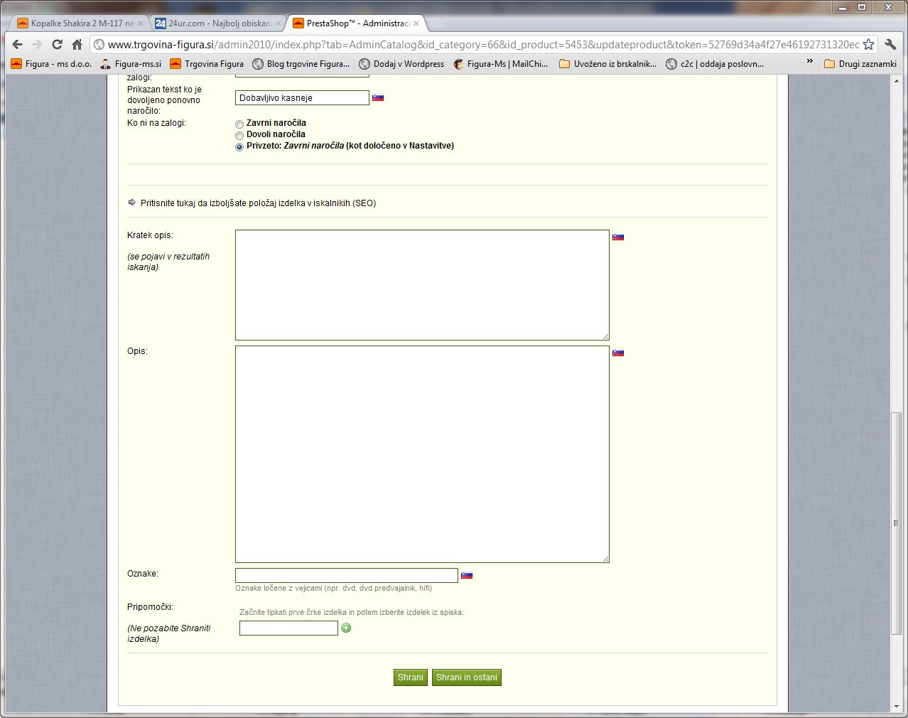This screenshot has width=908, height=718.
Task: Close the Kopalke Shakira tab
Action: [140, 23]
